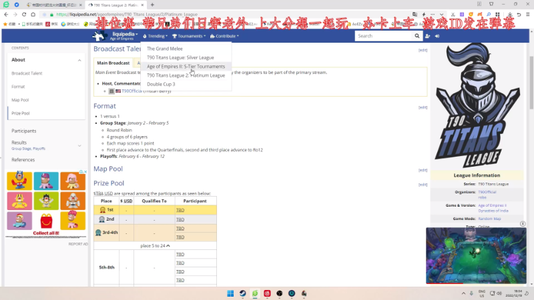Image resolution: width=534 pixels, height=300 pixels.
Task: Click the scissors screenshot extension icon
Action: click(x=453, y=14)
